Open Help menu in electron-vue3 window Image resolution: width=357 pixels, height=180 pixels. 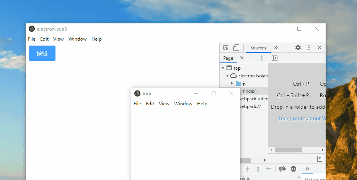click(x=96, y=39)
